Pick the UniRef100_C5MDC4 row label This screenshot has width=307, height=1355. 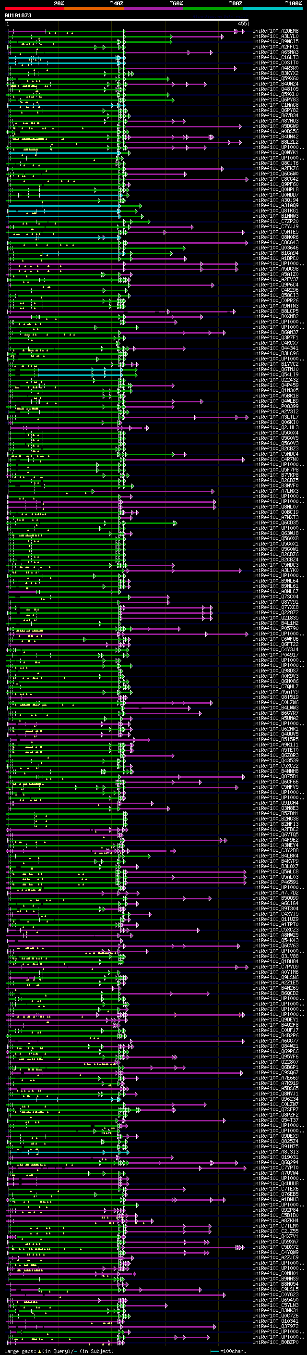[x=275, y=454]
